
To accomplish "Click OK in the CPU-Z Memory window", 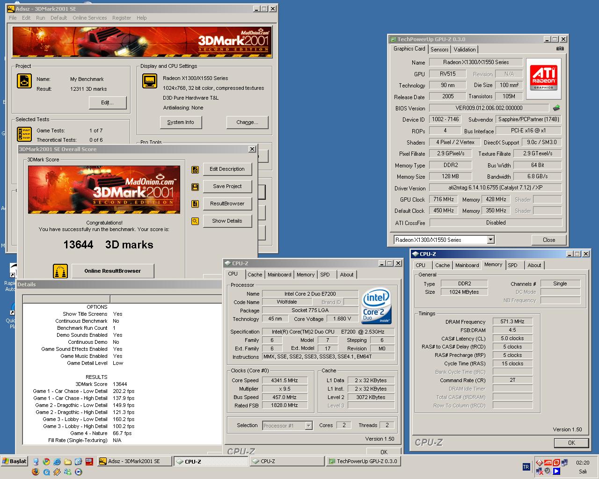I will [571, 443].
